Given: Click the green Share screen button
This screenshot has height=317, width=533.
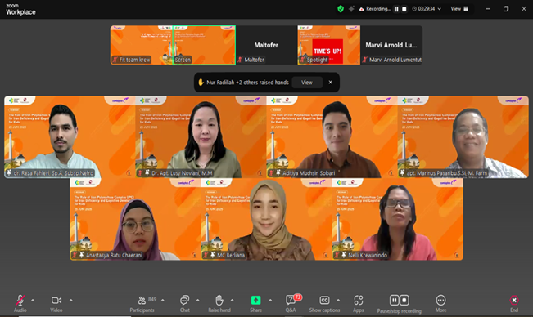Looking at the screenshot, I should (256, 300).
